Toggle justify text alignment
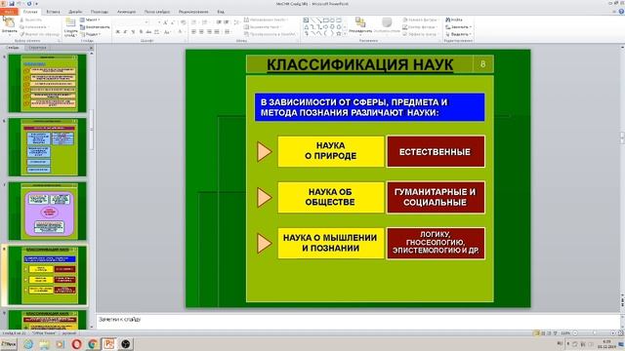 coord(217,32)
